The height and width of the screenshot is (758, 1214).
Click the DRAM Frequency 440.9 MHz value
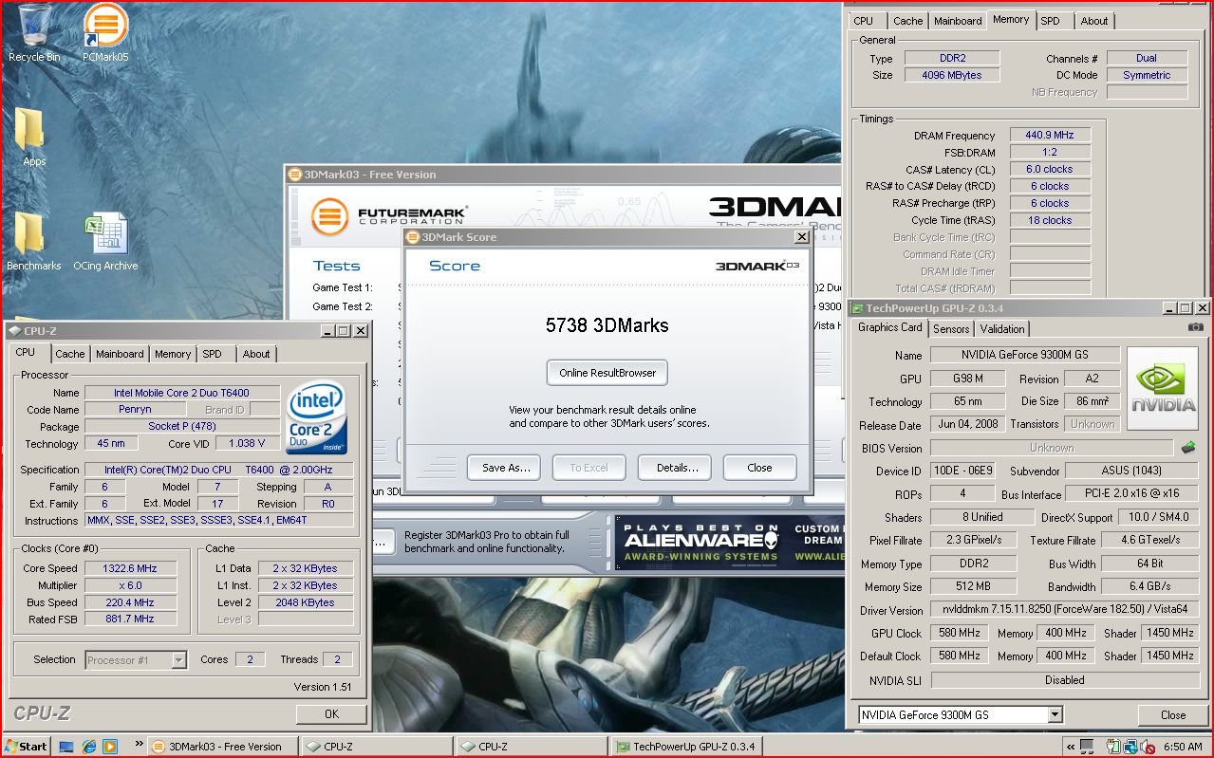[x=1050, y=135]
